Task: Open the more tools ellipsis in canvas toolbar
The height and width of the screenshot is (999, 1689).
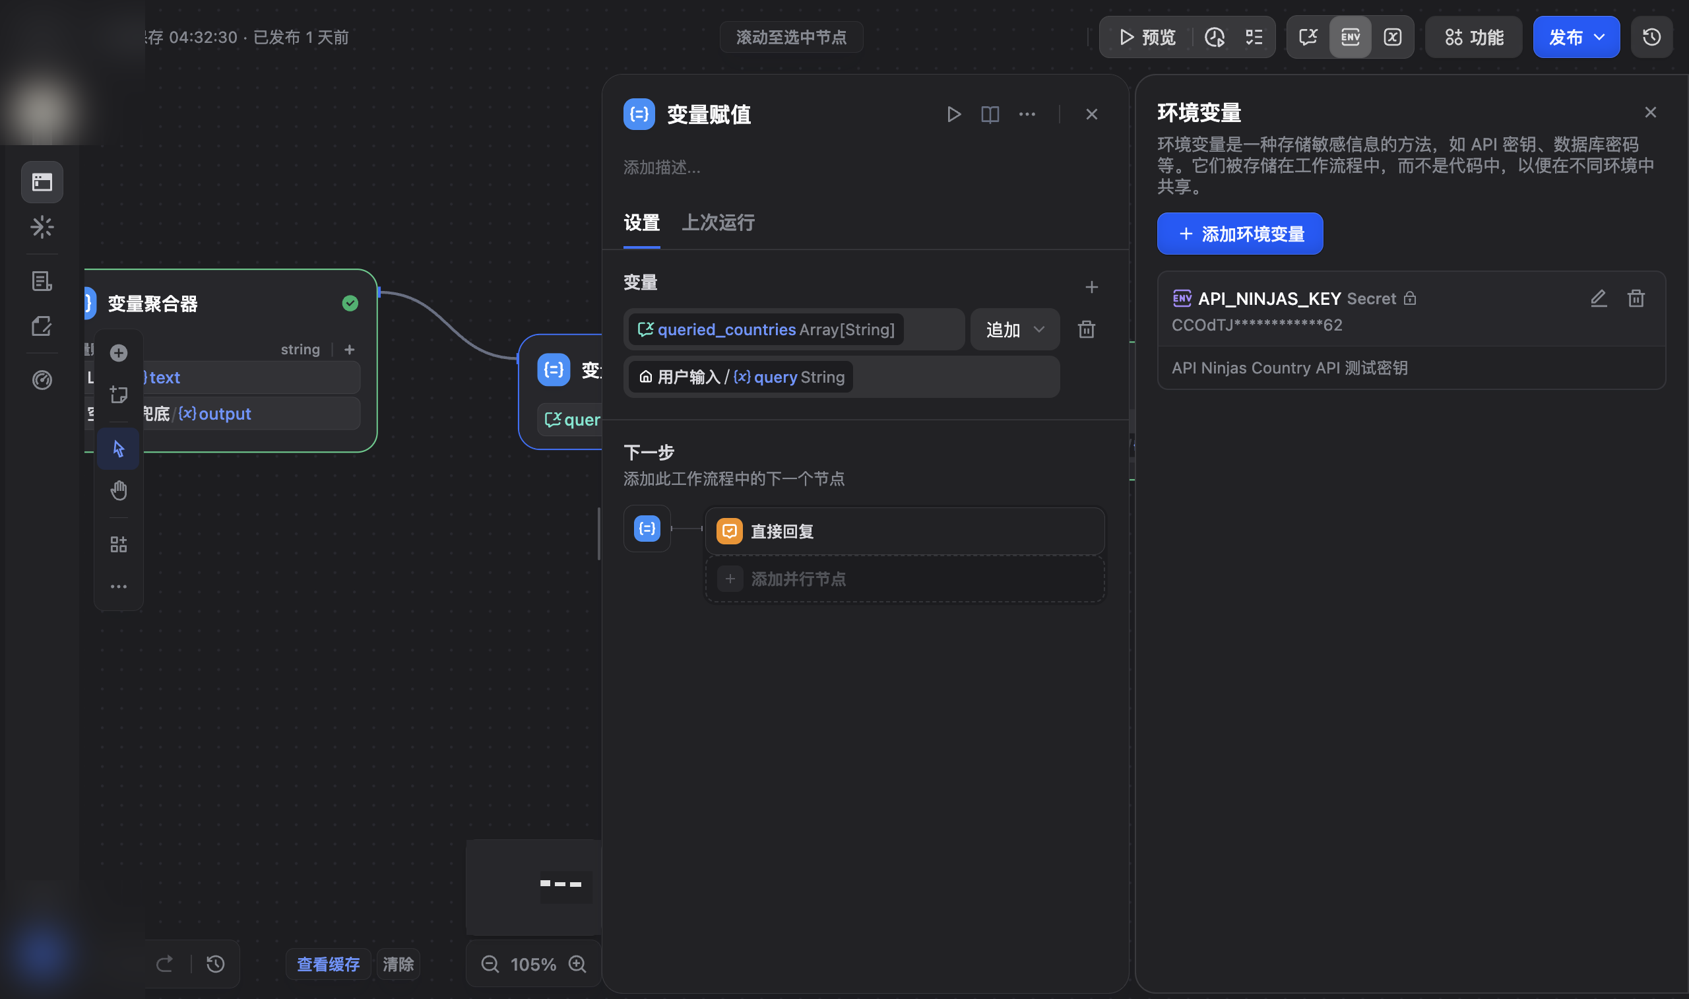Action: click(119, 587)
